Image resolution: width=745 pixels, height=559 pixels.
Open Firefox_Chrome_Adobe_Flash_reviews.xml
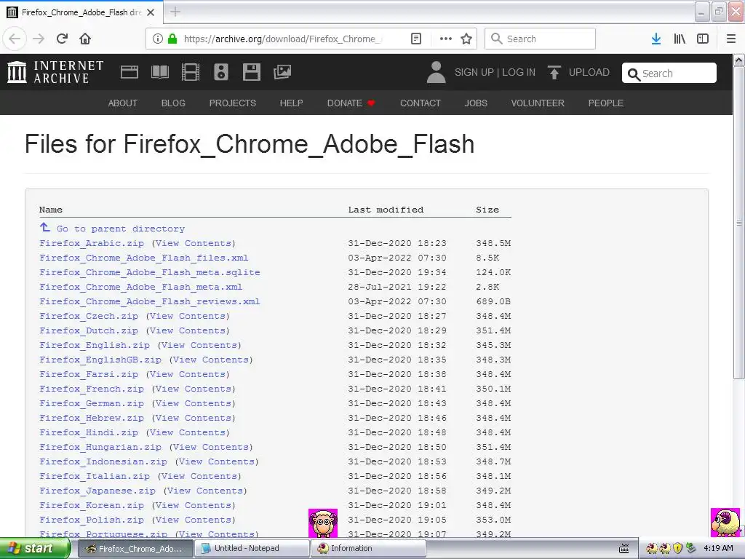coord(150,301)
